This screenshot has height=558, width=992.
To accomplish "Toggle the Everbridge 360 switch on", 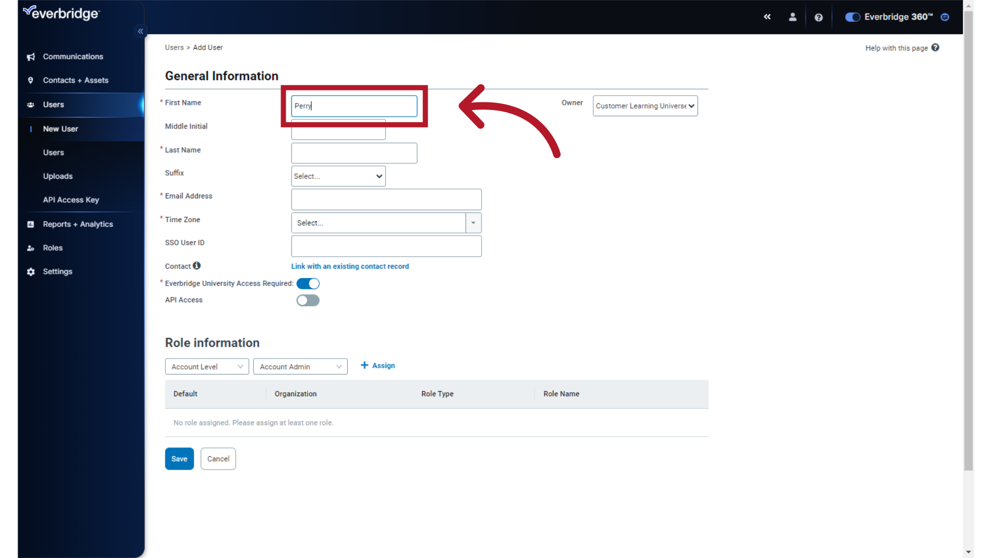I will (x=853, y=17).
